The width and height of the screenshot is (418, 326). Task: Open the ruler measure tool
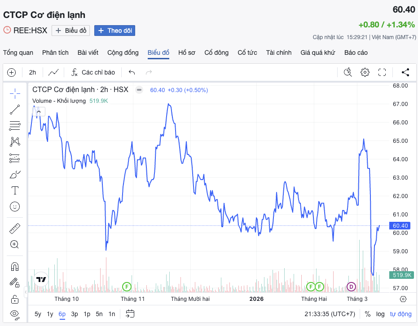(x=15, y=229)
